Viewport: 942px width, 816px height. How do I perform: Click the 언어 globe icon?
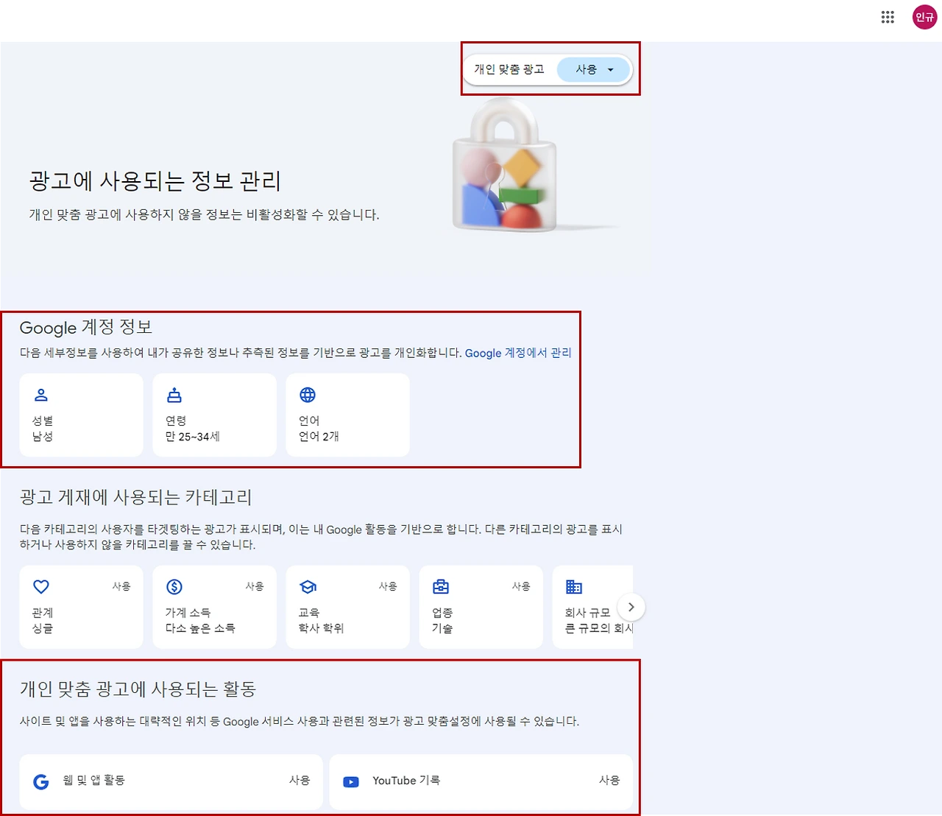pos(308,395)
